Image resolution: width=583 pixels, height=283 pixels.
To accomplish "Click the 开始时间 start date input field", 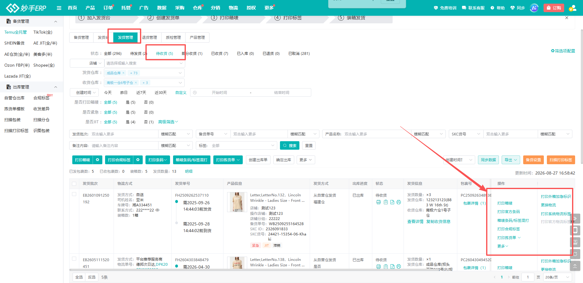I will (219, 92).
